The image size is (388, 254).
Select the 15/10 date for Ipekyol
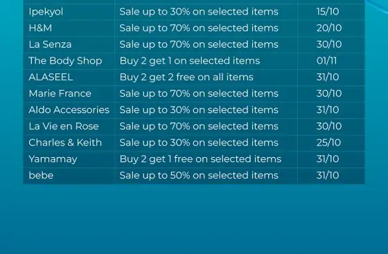click(x=327, y=12)
